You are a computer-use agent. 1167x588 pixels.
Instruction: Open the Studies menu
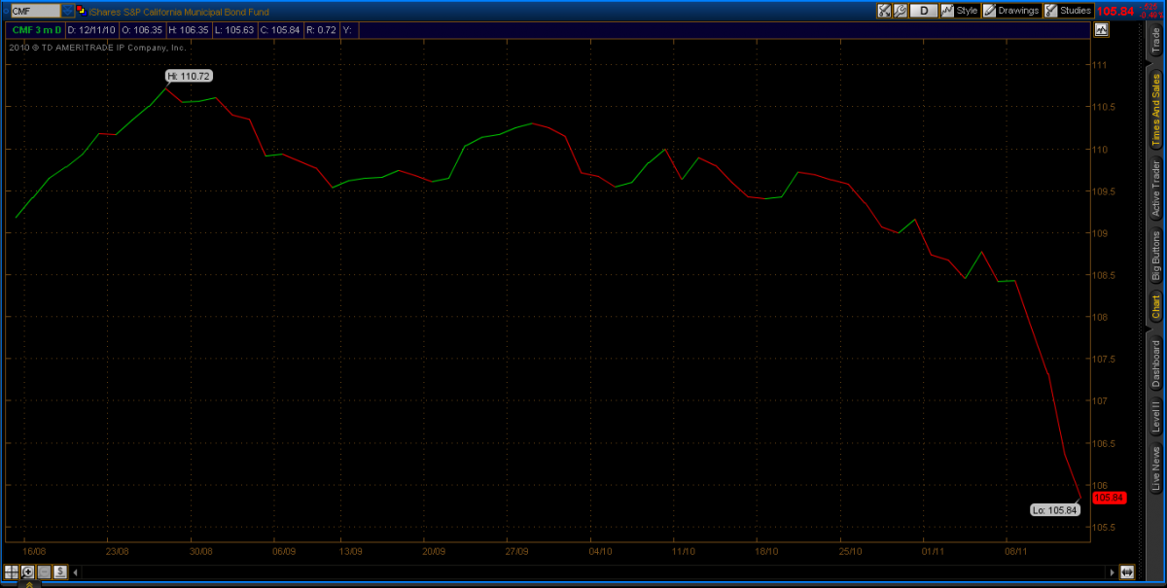click(1068, 11)
